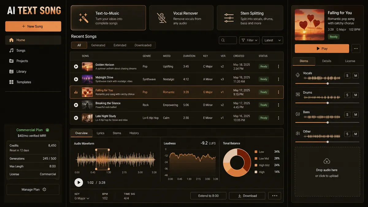
Task: Solo the Other stem
Action: [347, 134]
